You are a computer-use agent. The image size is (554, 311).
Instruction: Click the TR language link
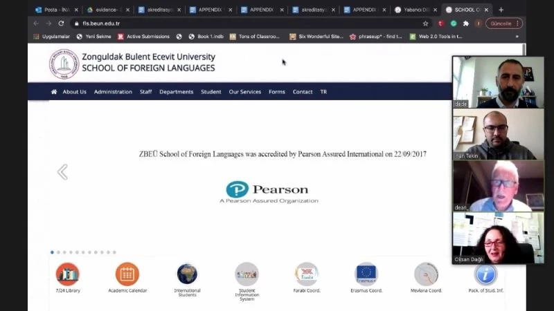(x=323, y=92)
